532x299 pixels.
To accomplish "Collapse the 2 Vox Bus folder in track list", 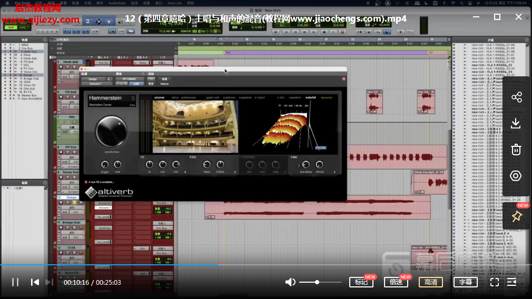I will [14, 48].
